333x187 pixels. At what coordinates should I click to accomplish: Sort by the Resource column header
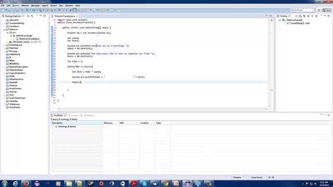[111, 123]
